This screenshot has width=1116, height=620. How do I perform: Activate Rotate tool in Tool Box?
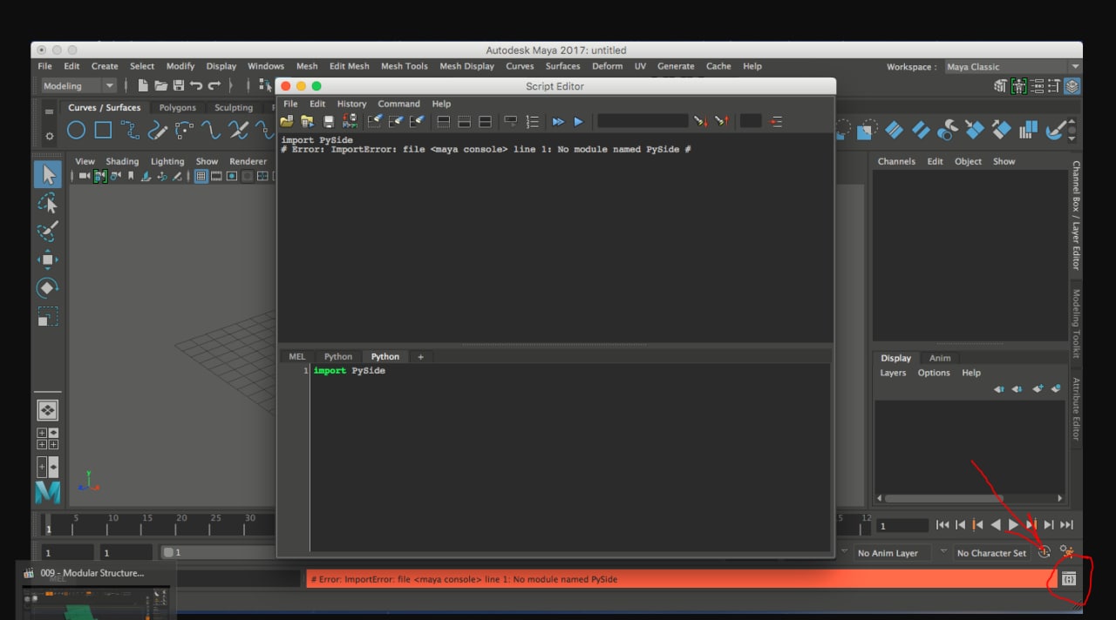coord(48,287)
